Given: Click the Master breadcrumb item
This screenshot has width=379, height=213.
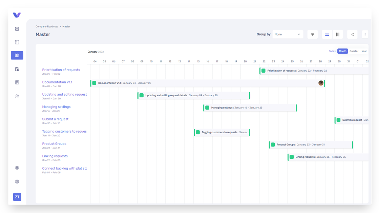Looking at the screenshot, I should click(x=66, y=26).
